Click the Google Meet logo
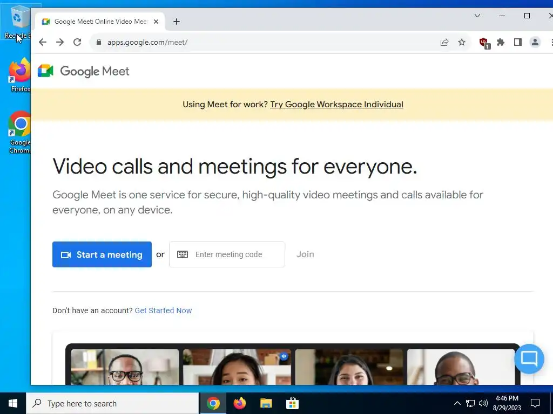This screenshot has height=414, width=553. (x=84, y=71)
